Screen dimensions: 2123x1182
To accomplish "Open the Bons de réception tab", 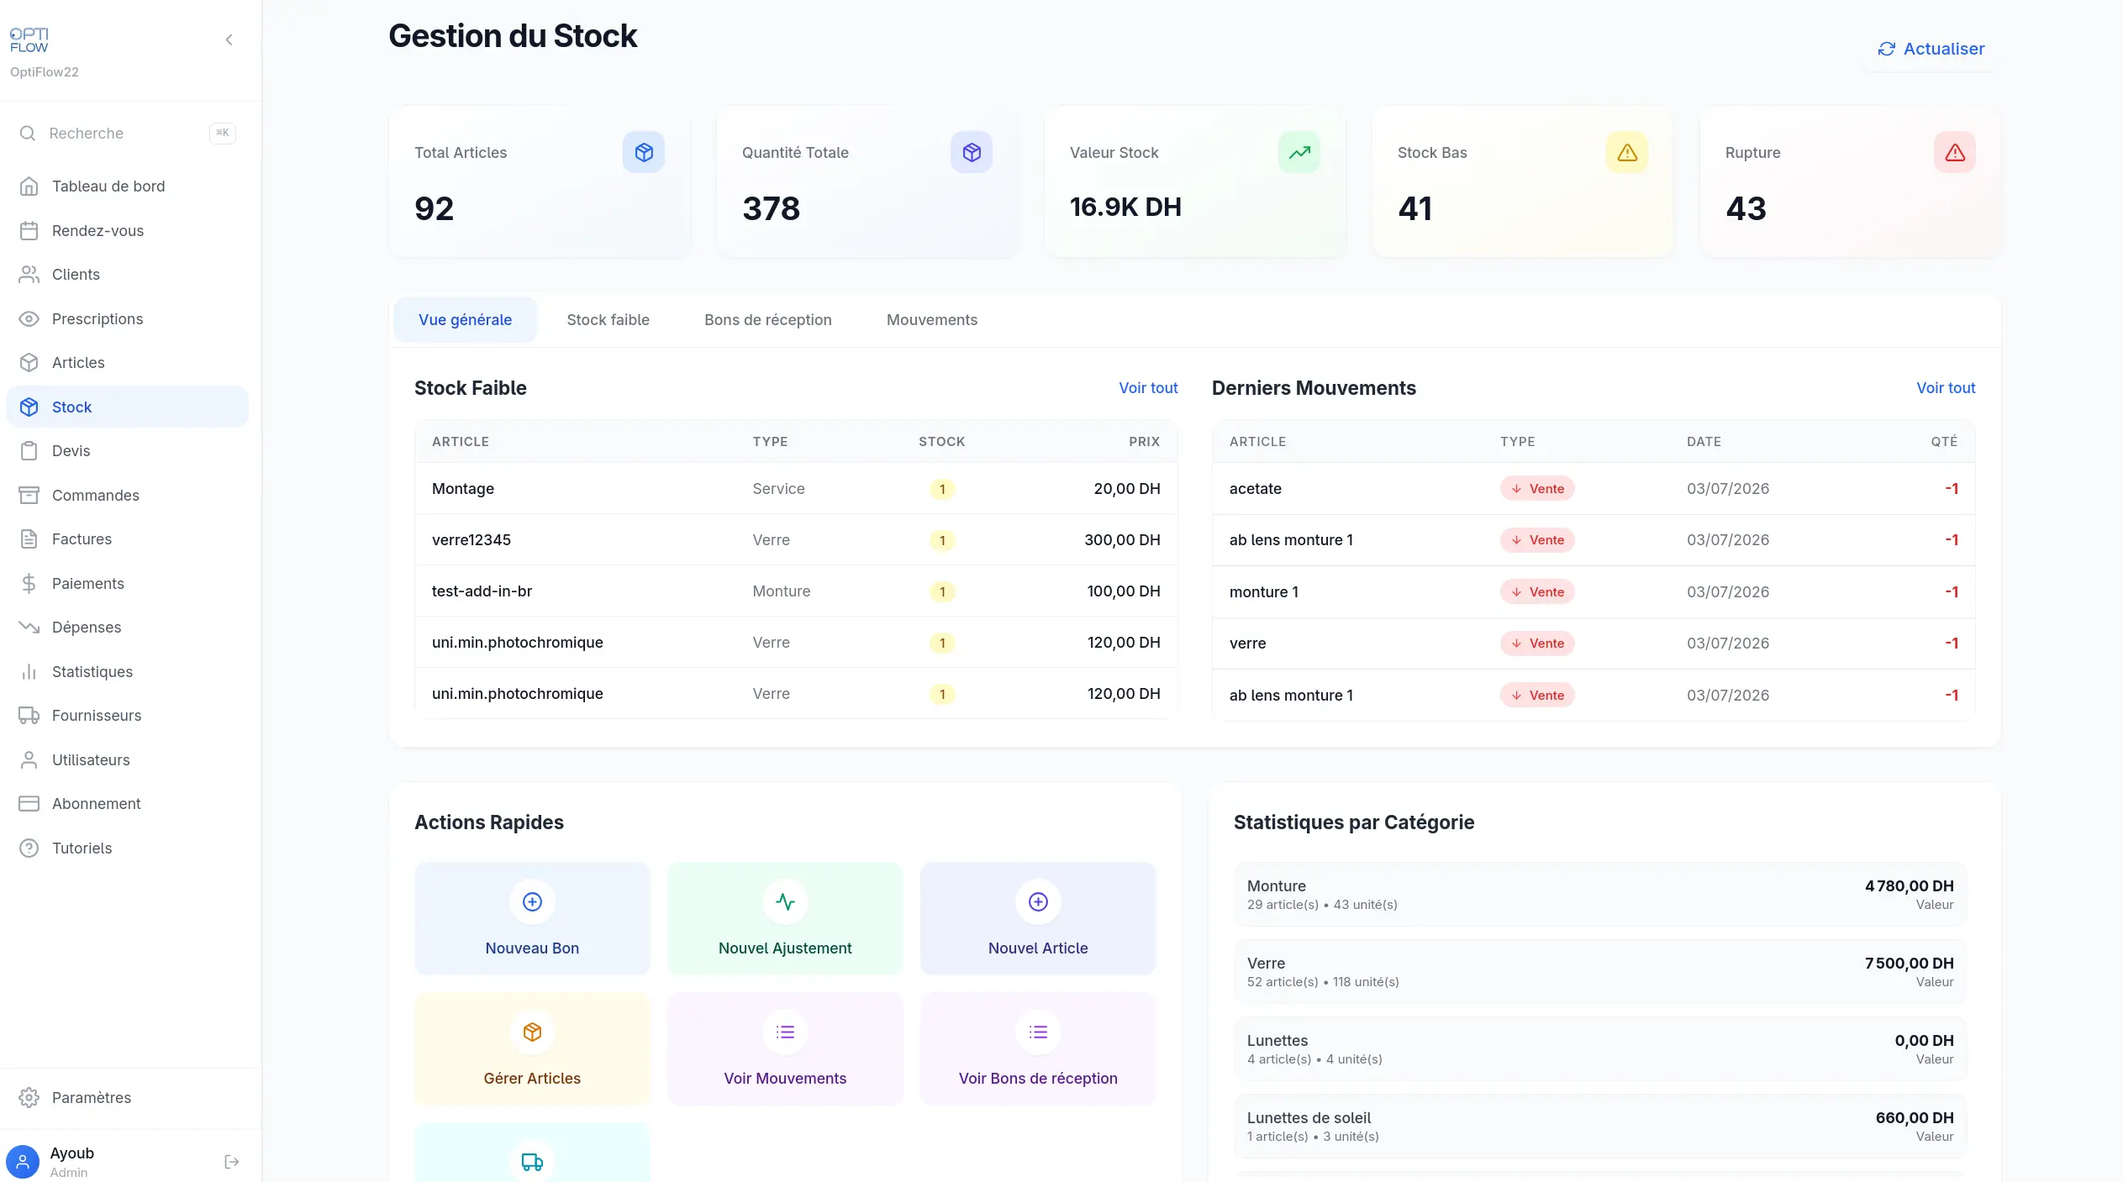I will tap(768, 320).
